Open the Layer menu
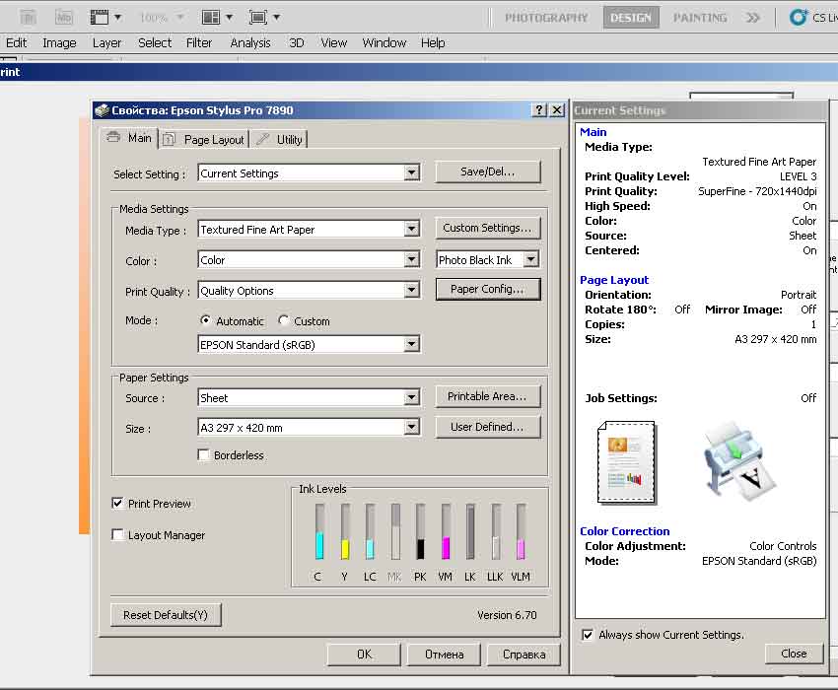Screen dimensions: 838x690 tap(106, 42)
